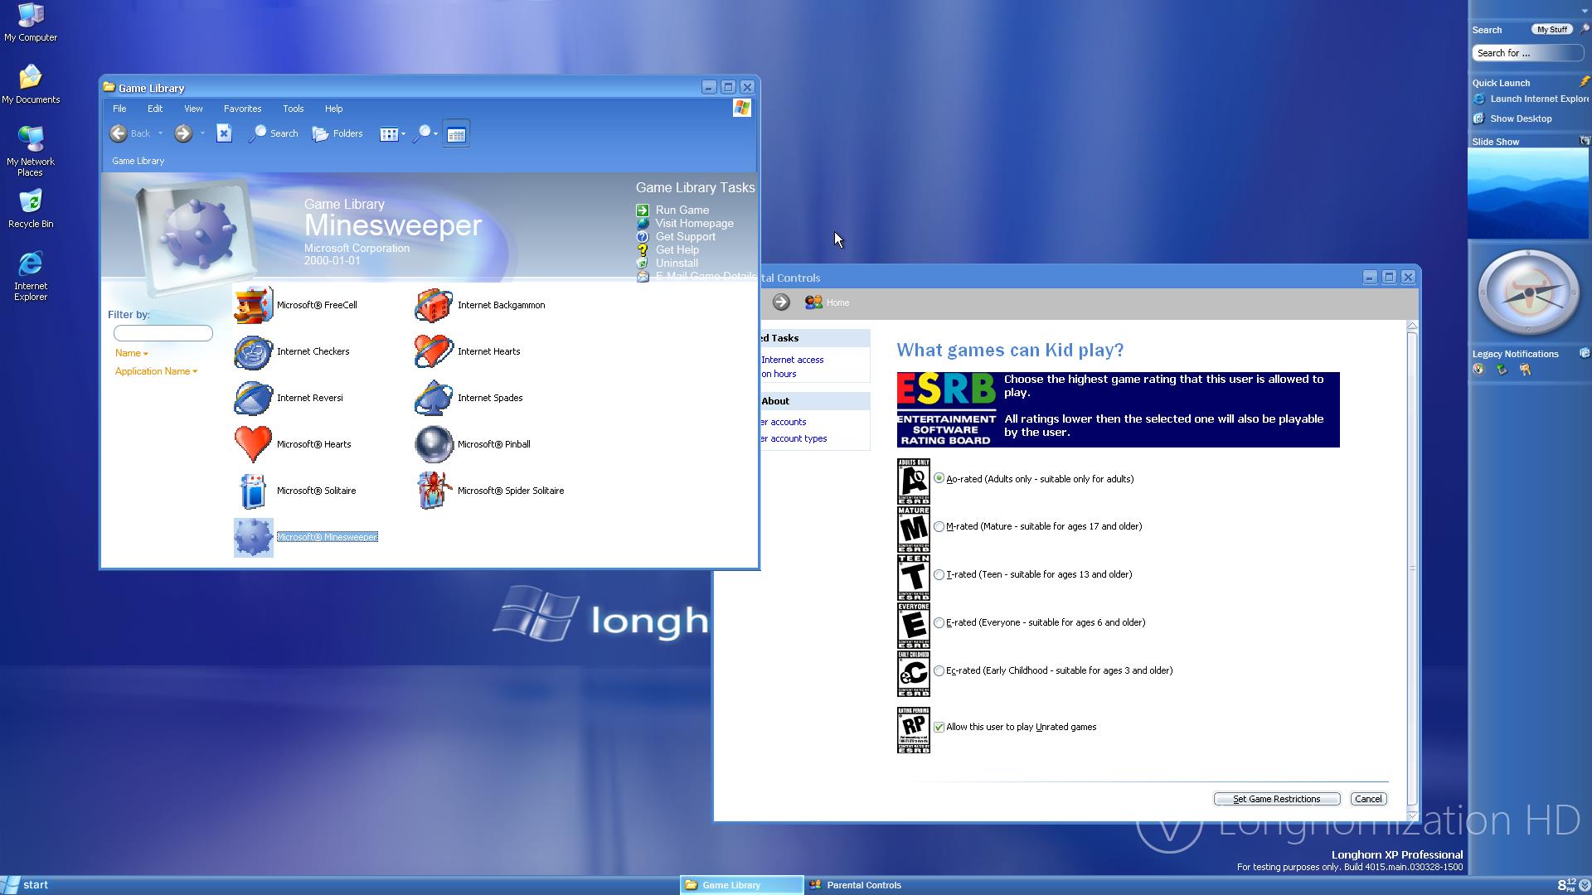Open the Favorites menu
This screenshot has height=895, width=1592.
[242, 109]
